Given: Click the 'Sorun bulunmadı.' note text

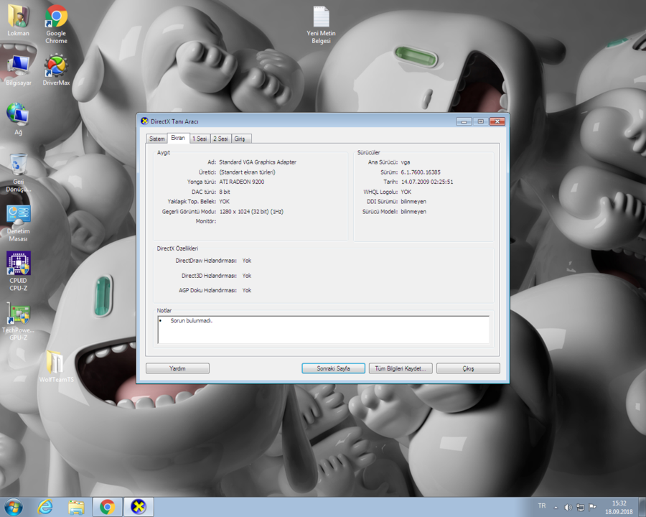Looking at the screenshot, I should pyautogui.click(x=192, y=320).
